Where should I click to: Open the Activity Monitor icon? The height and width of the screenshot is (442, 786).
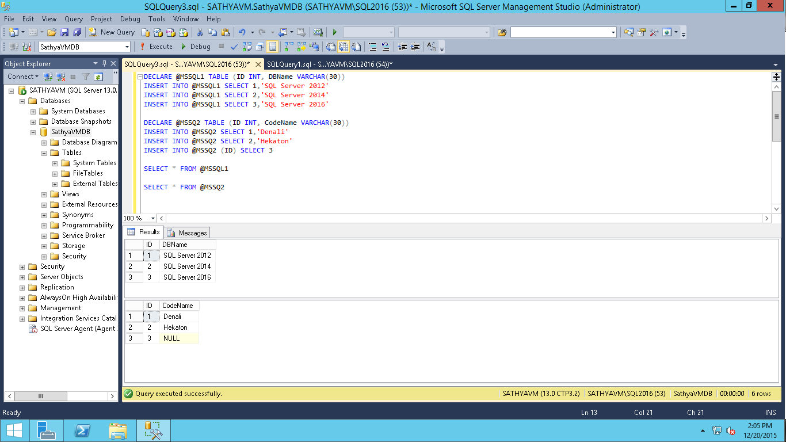tap(318, 32)
